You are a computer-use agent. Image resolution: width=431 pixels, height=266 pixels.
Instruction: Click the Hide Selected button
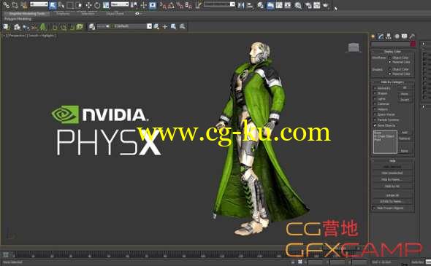392,167
